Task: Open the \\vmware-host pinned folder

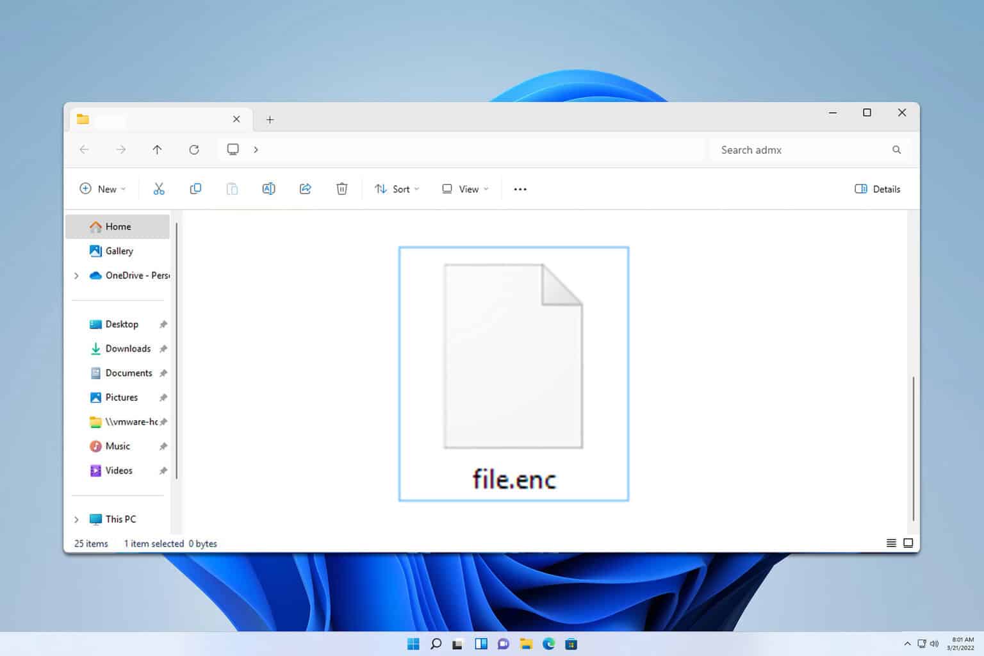Action: point(118,422)
